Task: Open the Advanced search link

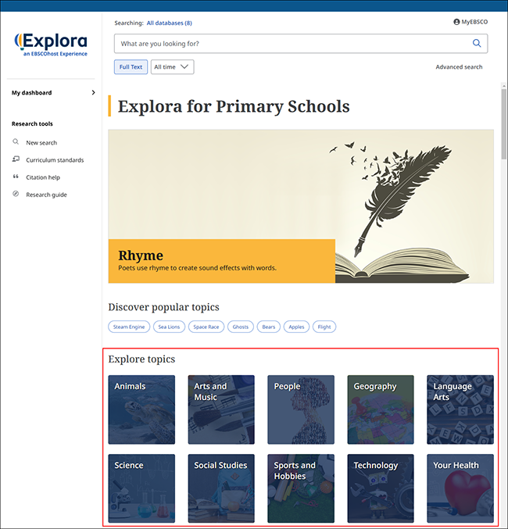Action: [459, 66]
